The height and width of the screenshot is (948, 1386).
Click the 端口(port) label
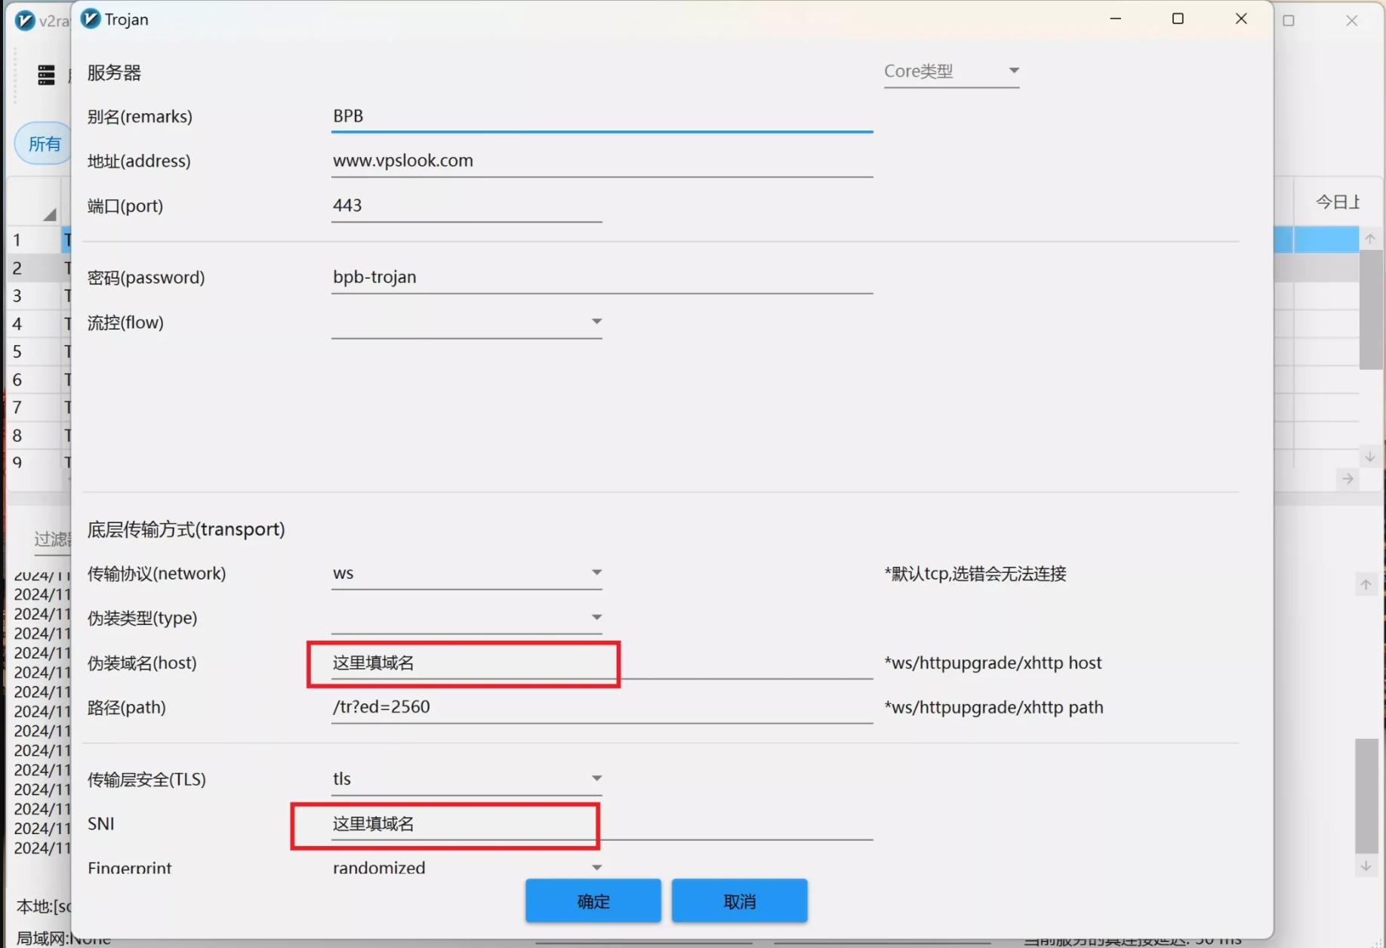click(x=125, y=205)
